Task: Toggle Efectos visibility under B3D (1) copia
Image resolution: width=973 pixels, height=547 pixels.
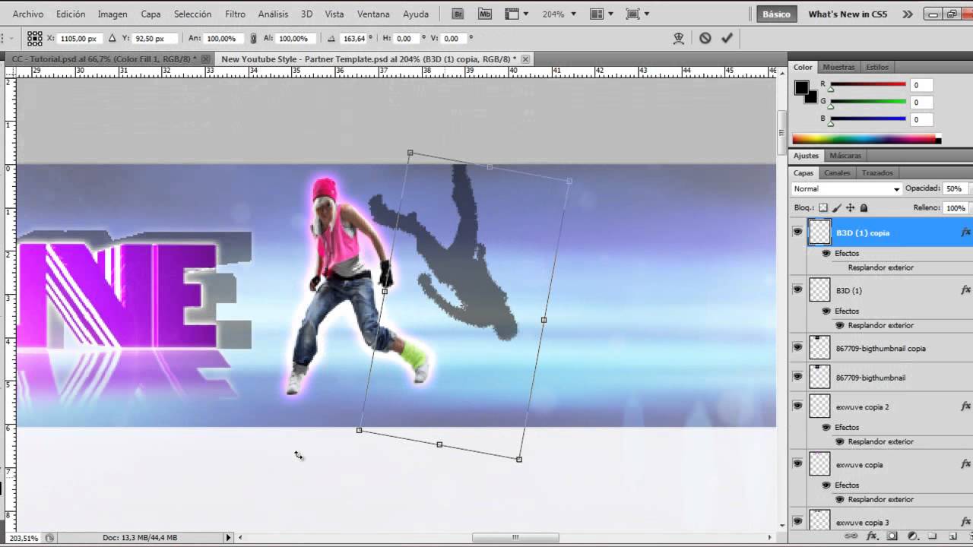Action: [826, 253]
